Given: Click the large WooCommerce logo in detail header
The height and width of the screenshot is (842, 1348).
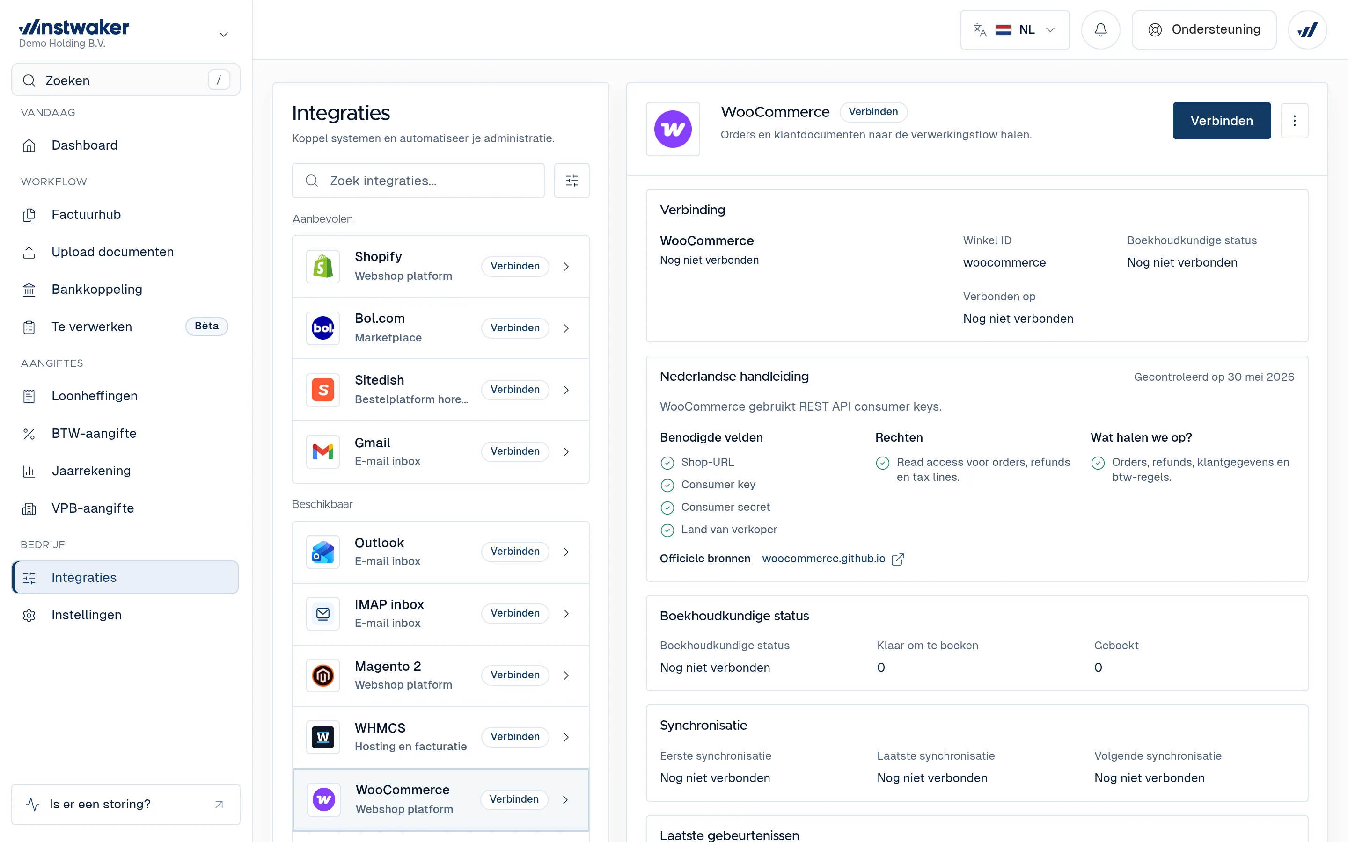Looking at the screenshot, I should 673,129.
